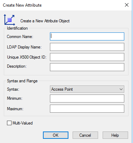Screen dimensions: 133x143
Task: Click the 'Syntax:' label
Action: click(x=13, y=89)
